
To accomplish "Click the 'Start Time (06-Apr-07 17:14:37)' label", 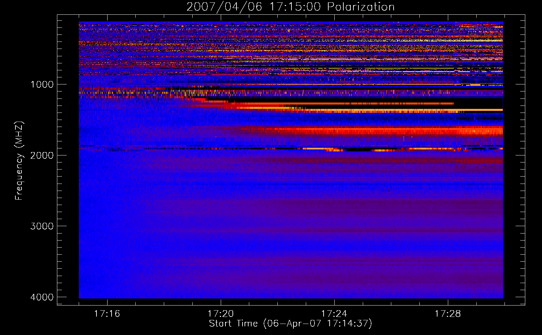I will (x=290, y=324).
